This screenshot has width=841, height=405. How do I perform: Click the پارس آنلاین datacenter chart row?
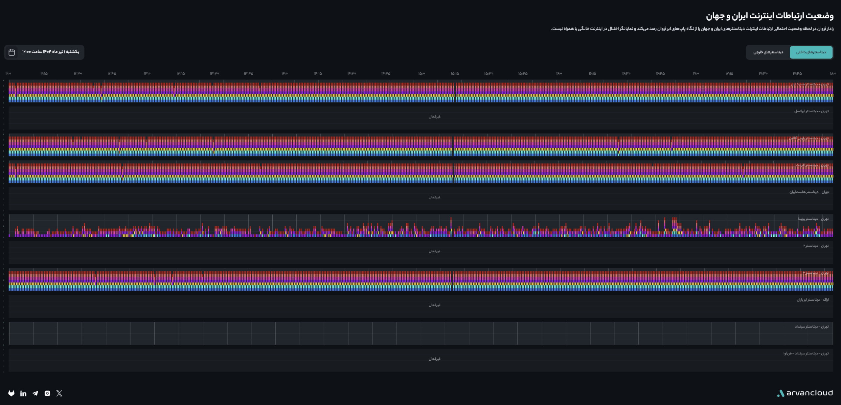coord(421,145)
